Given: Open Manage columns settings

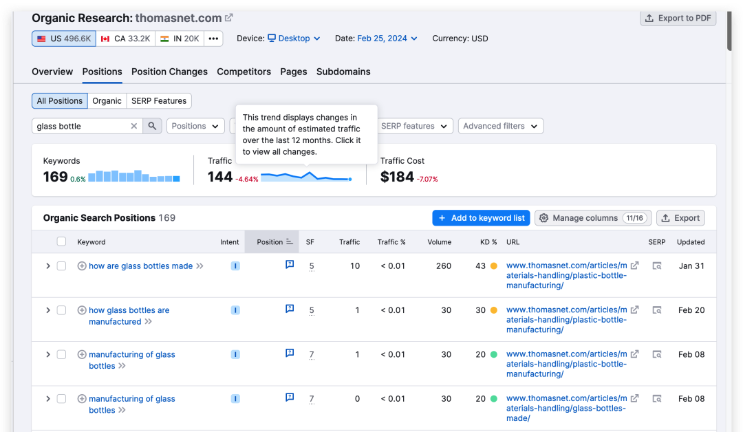Looking at the screenshot, I should click(x=593, y=218).
